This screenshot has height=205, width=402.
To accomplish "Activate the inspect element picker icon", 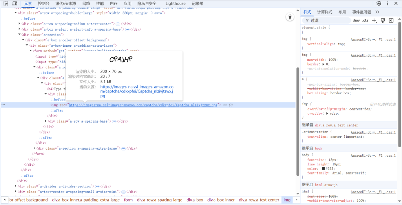I will click(x=6, y=4).
